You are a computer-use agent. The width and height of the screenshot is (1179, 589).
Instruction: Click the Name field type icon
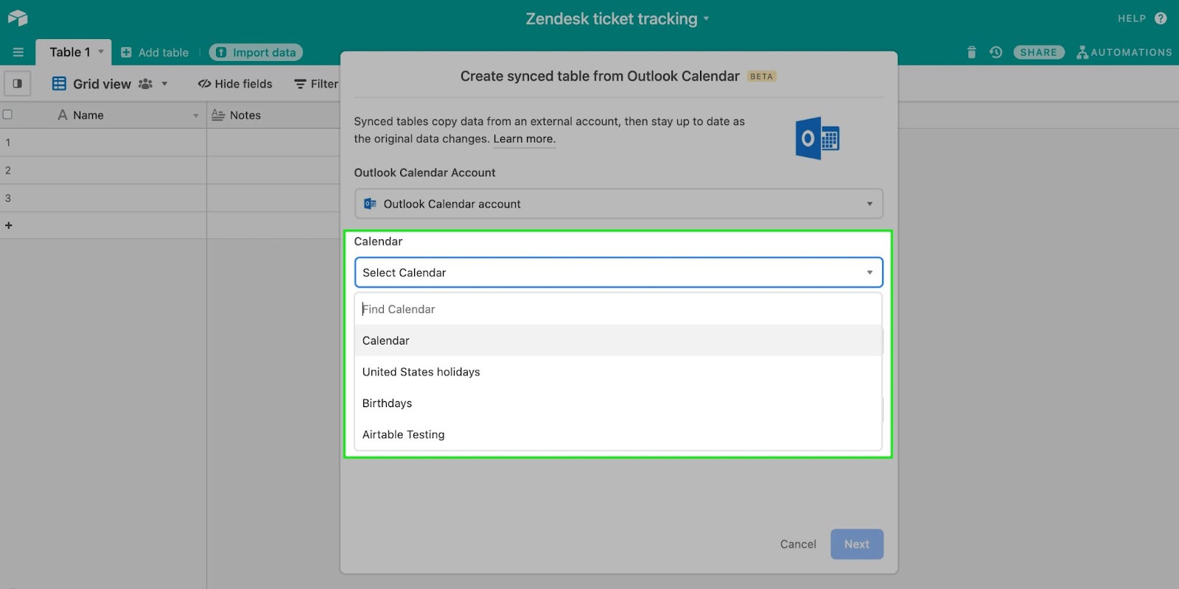tap(63, 115)
